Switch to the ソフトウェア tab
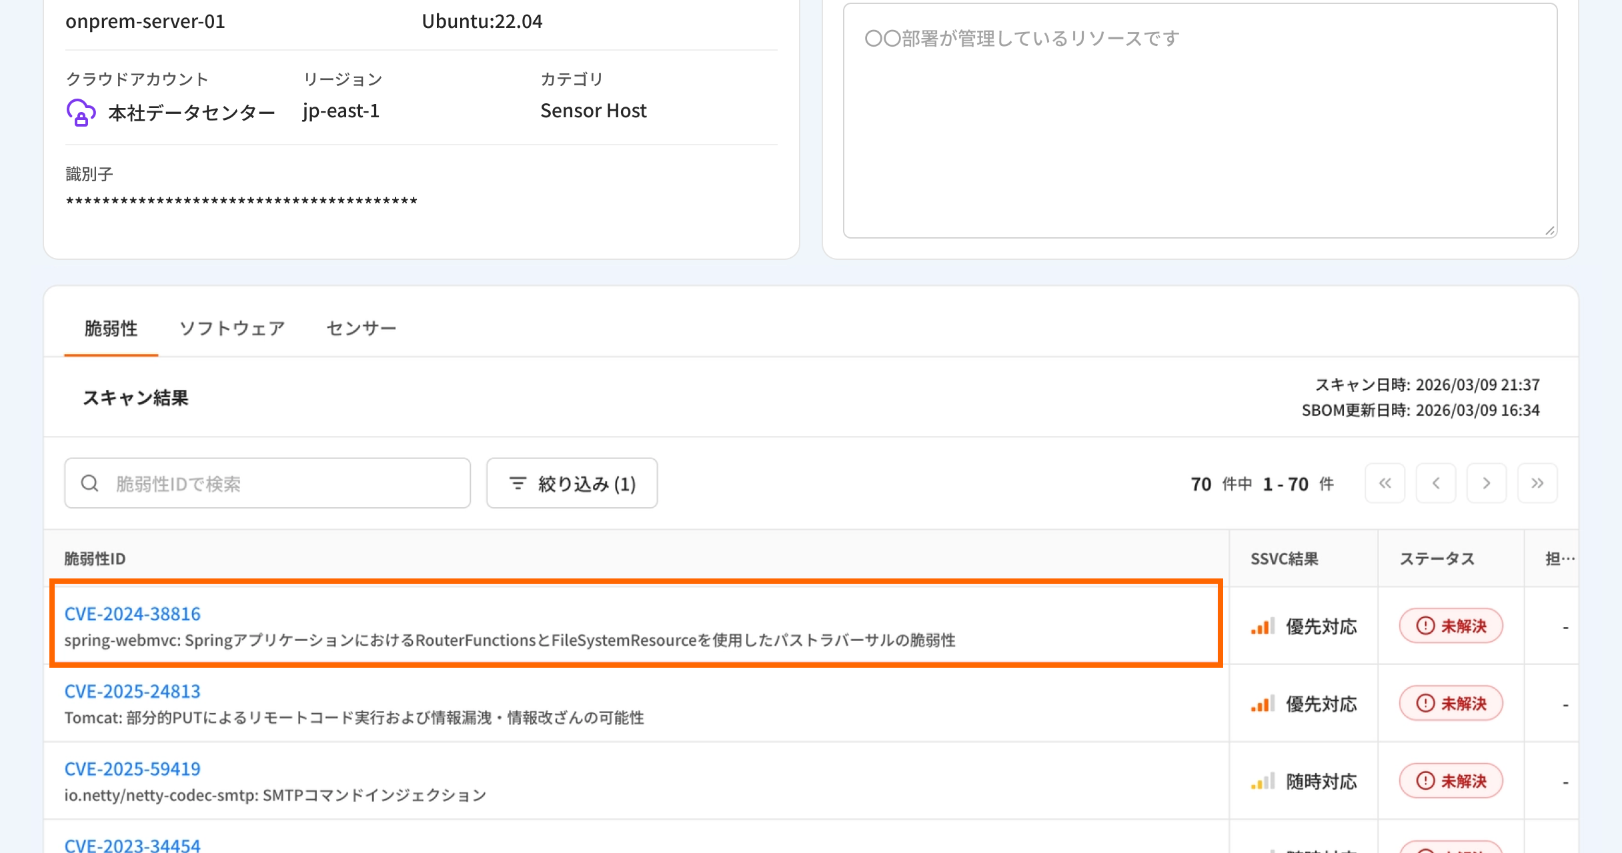The image size is (1622, 853). (x=231, y=328)
